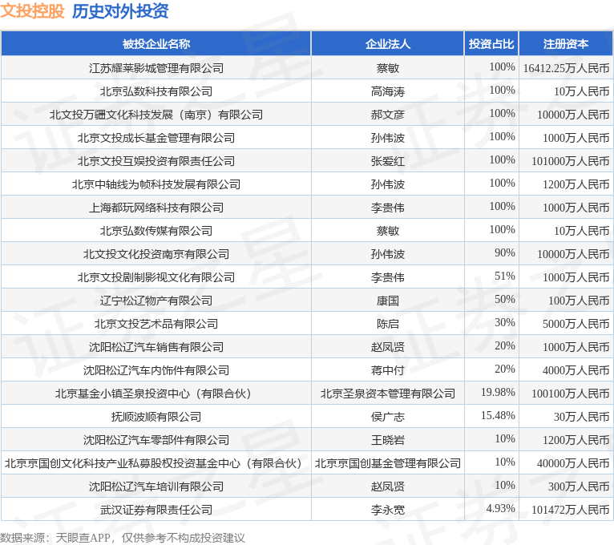Click legal person 侯广志
The width and height of the screenshot is (614, 545).
tap(388, 417)
